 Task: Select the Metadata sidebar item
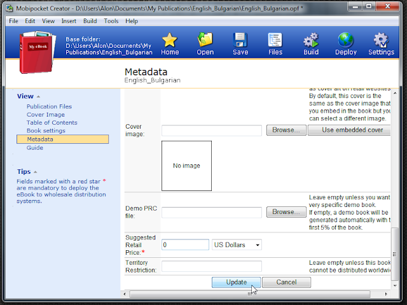point(62,139)
